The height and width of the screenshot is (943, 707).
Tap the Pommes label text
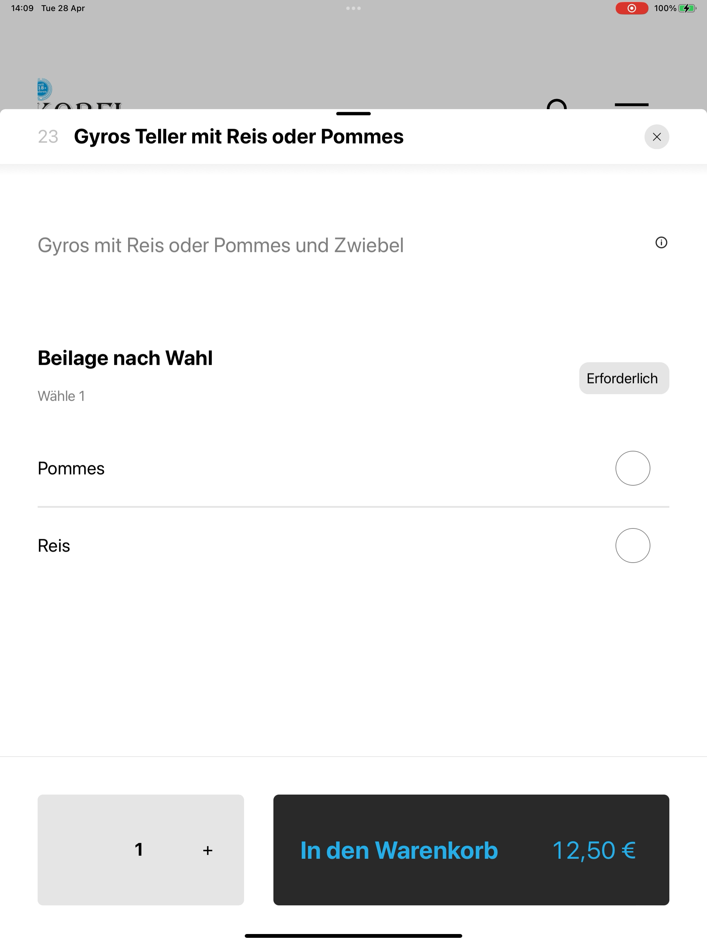tap(71, 468)
